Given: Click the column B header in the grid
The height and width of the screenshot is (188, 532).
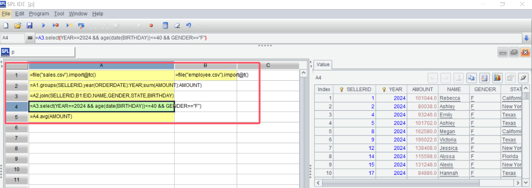Looking at the screenshot, I should (206, 65).
